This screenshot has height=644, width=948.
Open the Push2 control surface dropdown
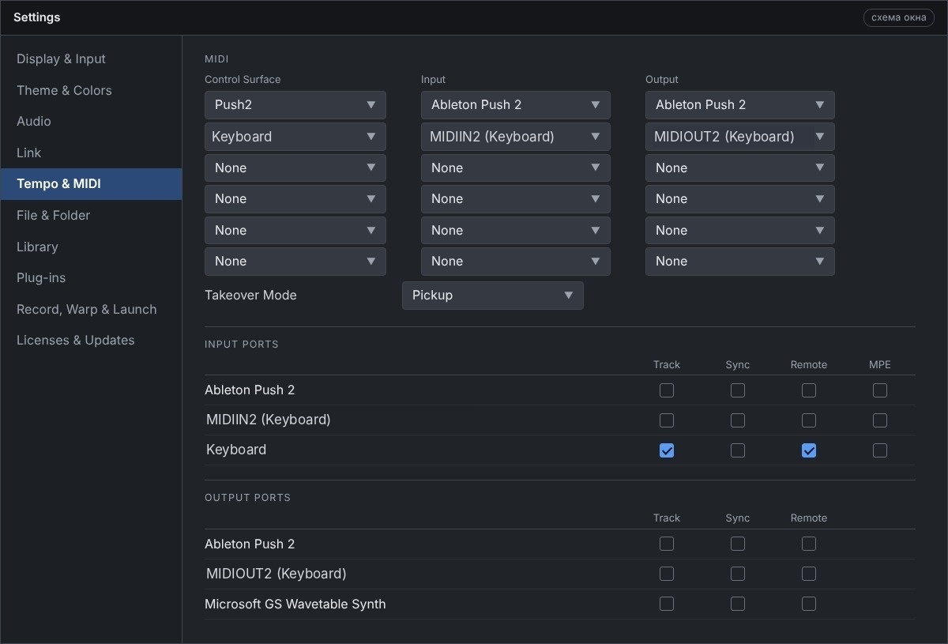[295, 105]
